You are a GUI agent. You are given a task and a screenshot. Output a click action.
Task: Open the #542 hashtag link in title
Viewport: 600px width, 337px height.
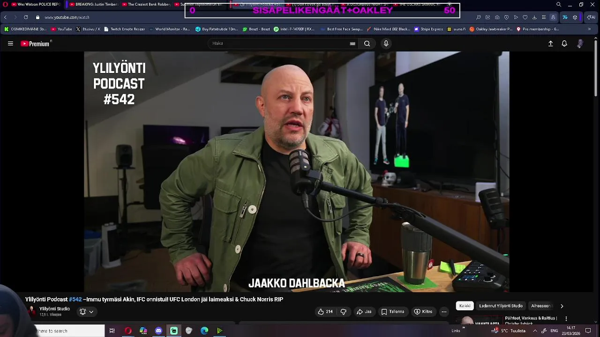click(75, 300)
